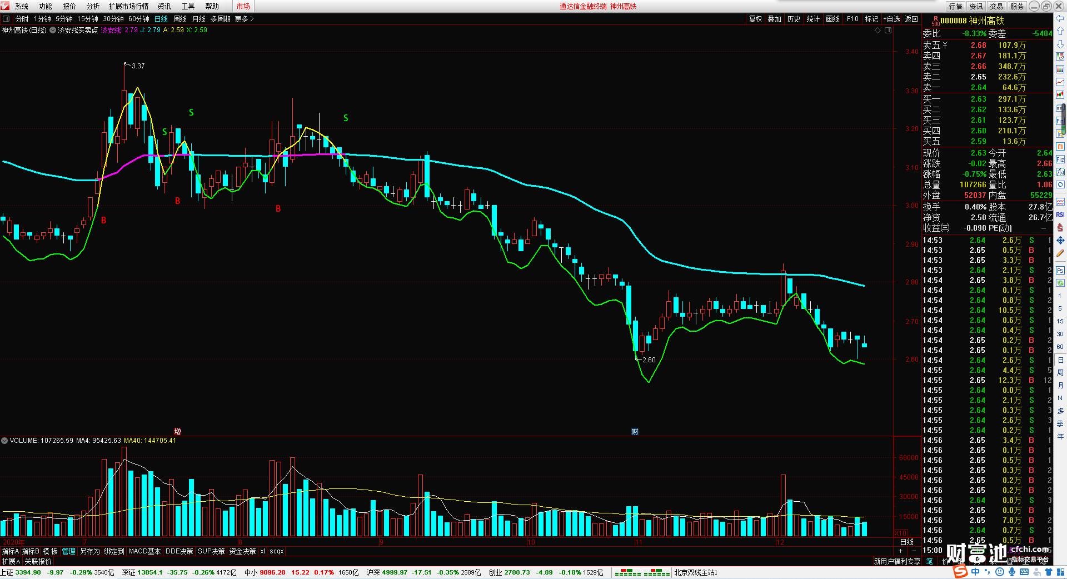Viewport: 1067px width, 579px height.
Task: Select the pencil drawing tool icon
Action: pyautogui.click(x=1060, y=253)
